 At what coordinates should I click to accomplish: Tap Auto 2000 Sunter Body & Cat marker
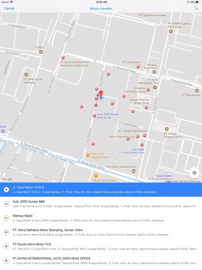(94, 116)
